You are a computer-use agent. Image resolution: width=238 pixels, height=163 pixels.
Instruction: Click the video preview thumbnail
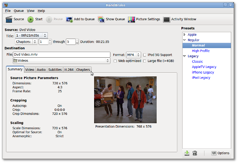[x=125, y=100]
